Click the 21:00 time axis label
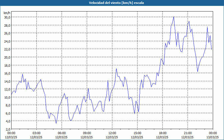Image resolution: width=224 pixels, height=140 pixels. pyautogui.click(x=188, y=133)
